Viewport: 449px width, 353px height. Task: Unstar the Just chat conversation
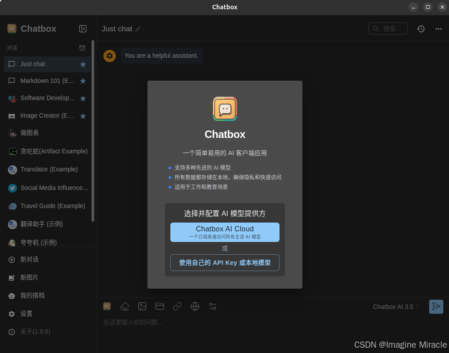83,64
